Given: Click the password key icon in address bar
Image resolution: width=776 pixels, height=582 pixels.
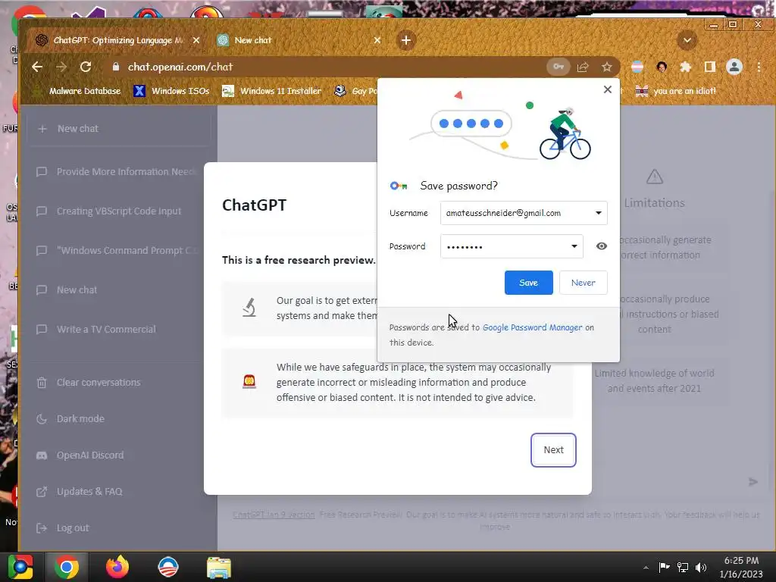Looking at the screenshot, I should pos(559,67).
